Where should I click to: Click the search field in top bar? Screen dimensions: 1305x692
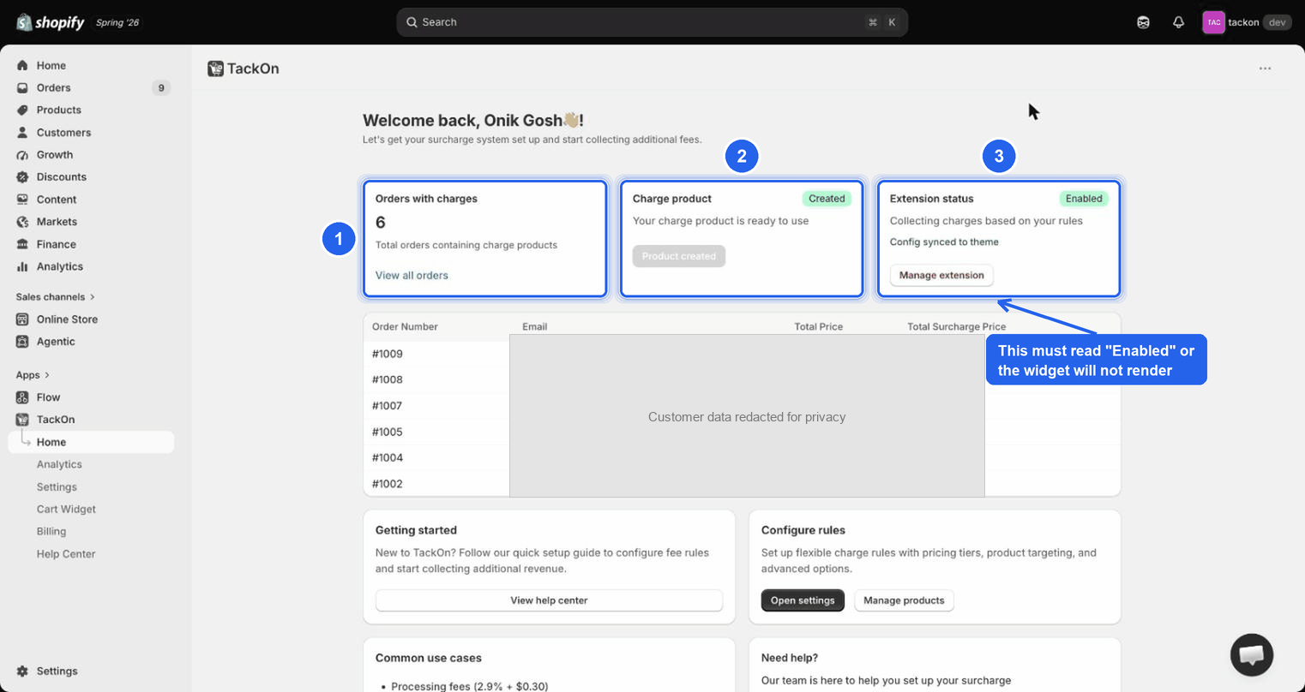pyautogui.click(x=652, y=22)
